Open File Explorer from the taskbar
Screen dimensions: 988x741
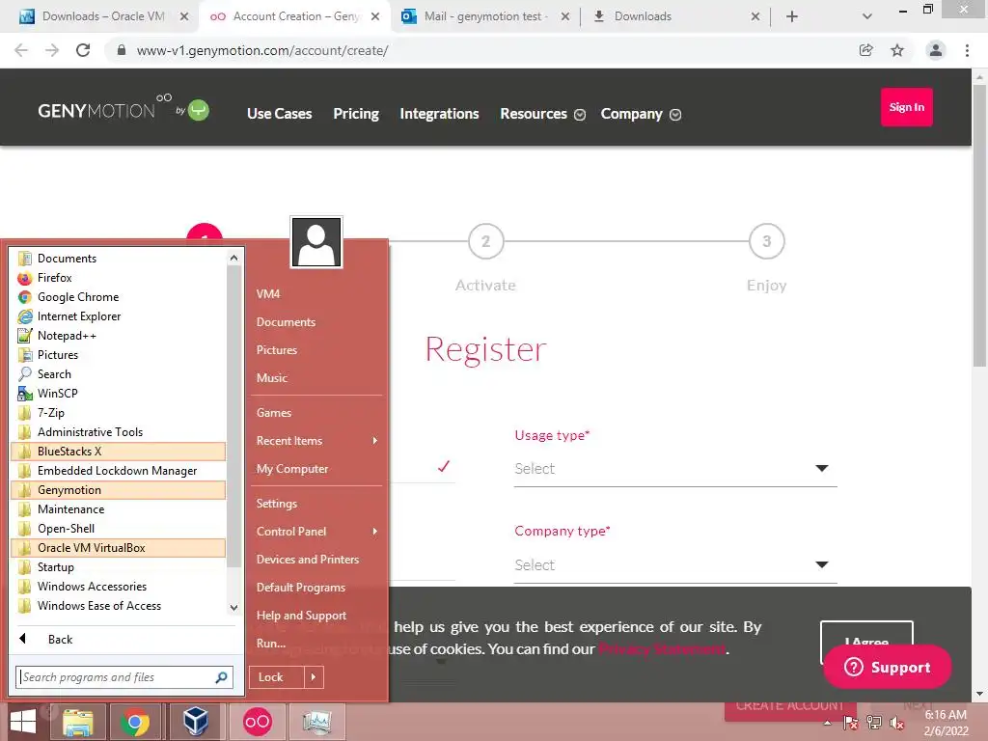pos(78,722)
